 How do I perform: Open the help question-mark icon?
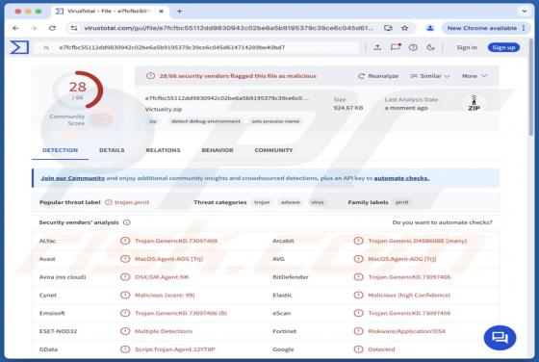coord(413,47)
